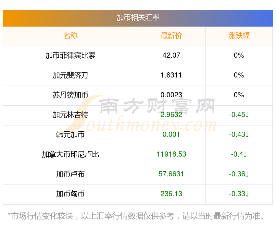Click the price value 11918.53

coord(171,154)
